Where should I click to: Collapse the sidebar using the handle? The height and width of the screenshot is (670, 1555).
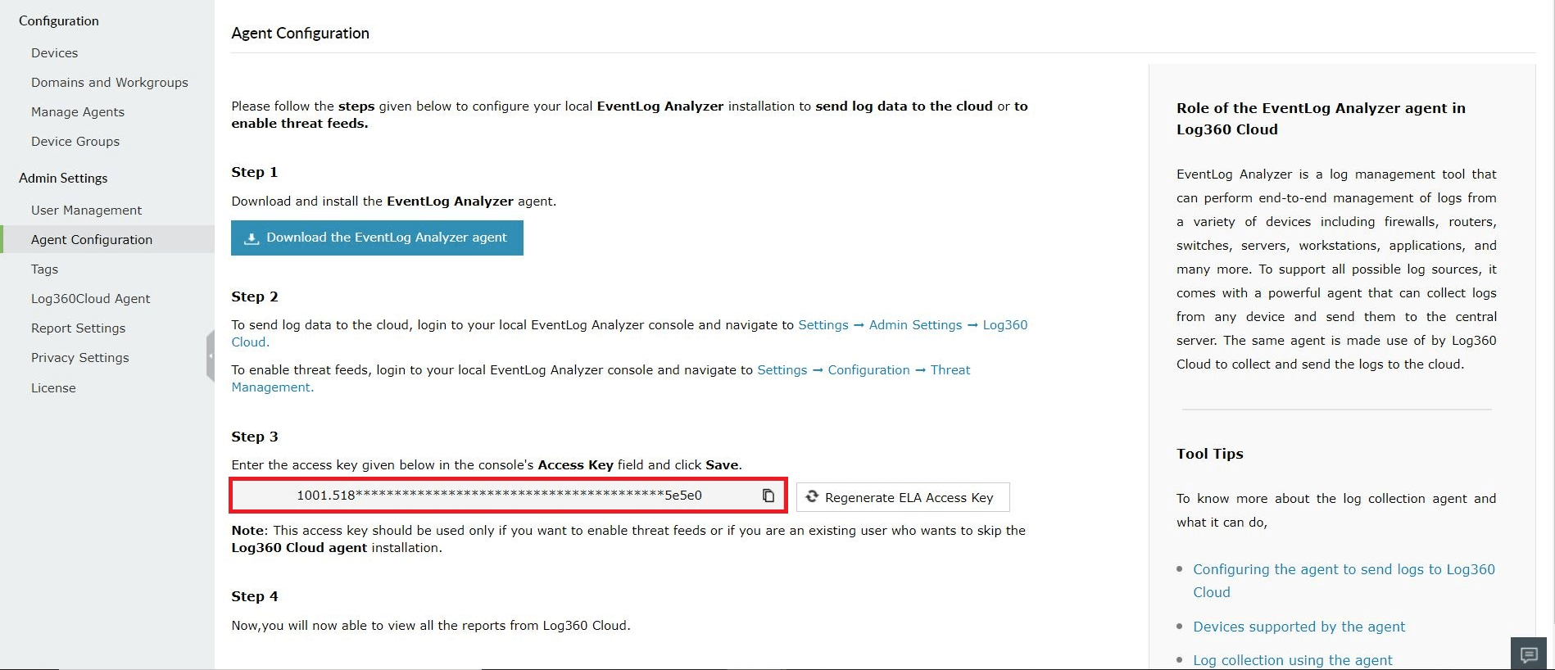click(x=211, y=355)
